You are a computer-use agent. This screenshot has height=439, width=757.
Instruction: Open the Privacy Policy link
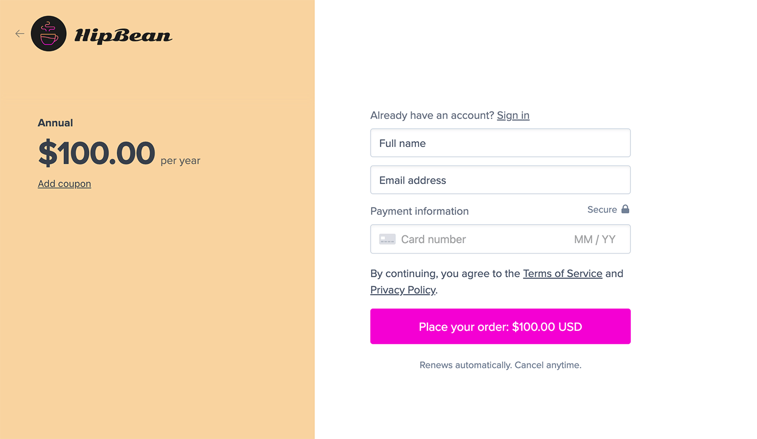[403, 290]
